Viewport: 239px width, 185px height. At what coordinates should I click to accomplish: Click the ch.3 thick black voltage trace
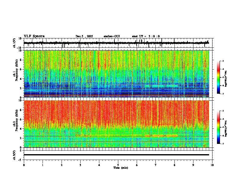tap(116, 155)
